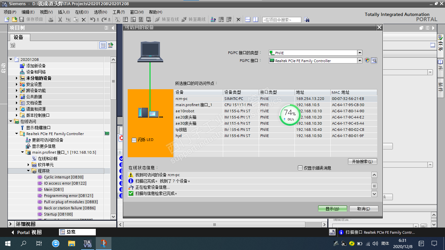Switch to Portal 视图
This screenshot has width=445, height=250.
click(26, 232)
